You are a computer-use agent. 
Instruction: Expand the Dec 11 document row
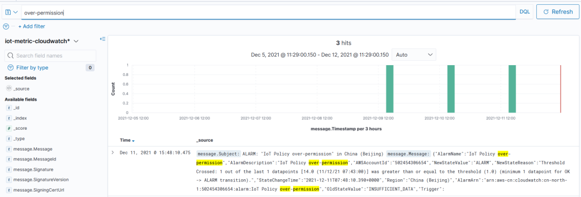coord(112,152)
